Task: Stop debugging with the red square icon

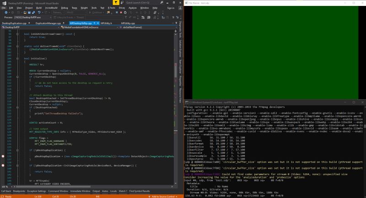Action: coord(121,13)
